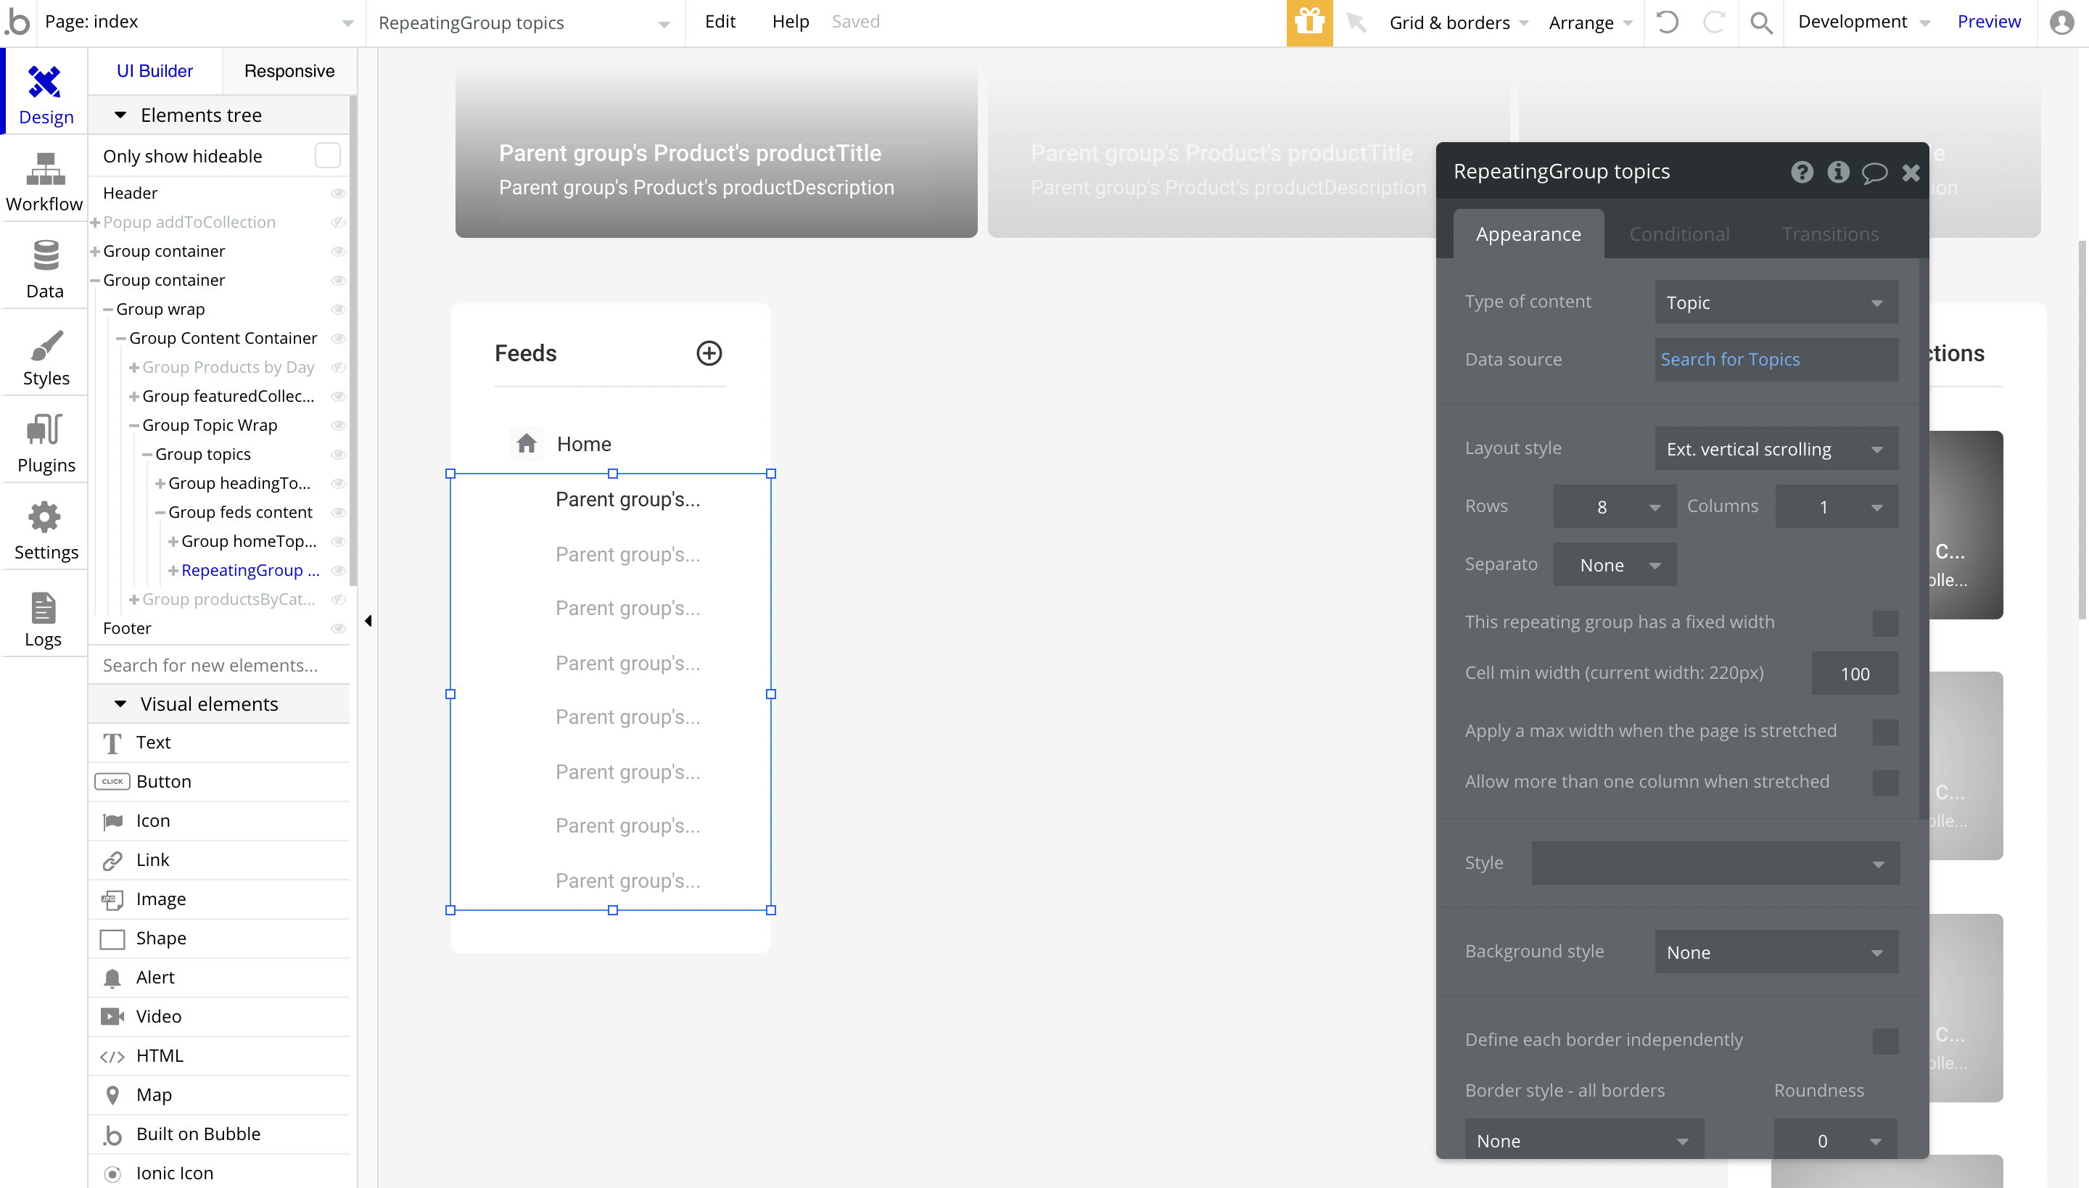Check This repeating group has fixed width
Image resolution: width=2089 pixels, height=1188 pixels.
1884,622
